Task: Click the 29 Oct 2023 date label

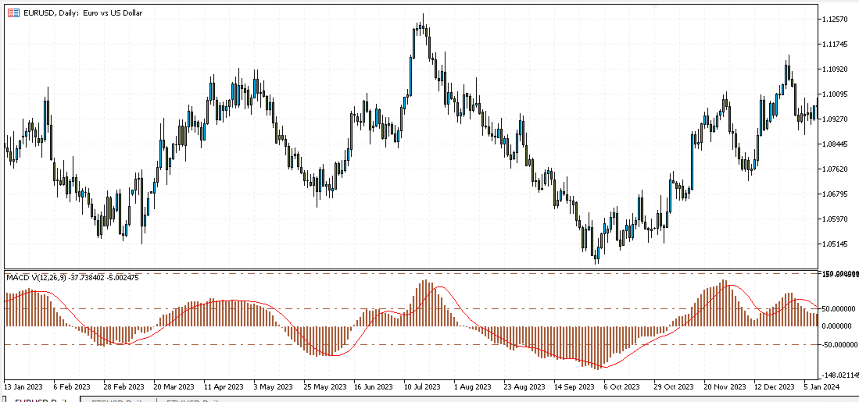Action: click(675, 386)
